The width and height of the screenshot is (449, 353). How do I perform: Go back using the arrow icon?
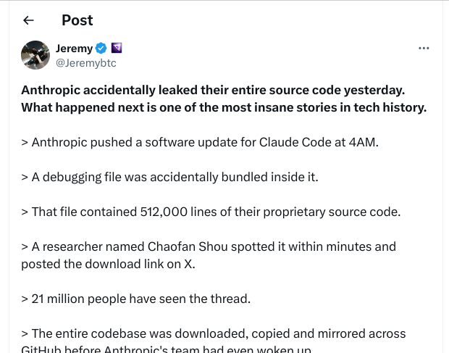tap(29, 20)
